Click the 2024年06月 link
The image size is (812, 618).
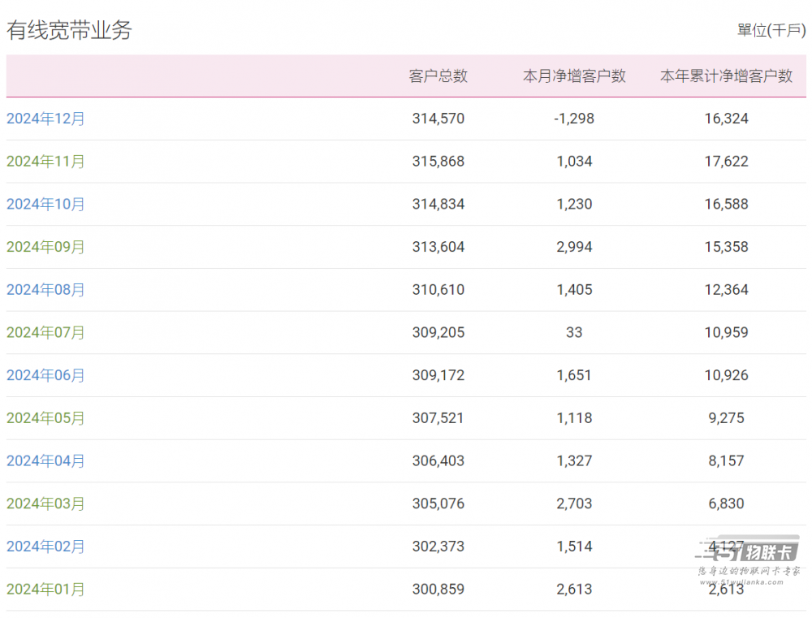coord(45,375)
